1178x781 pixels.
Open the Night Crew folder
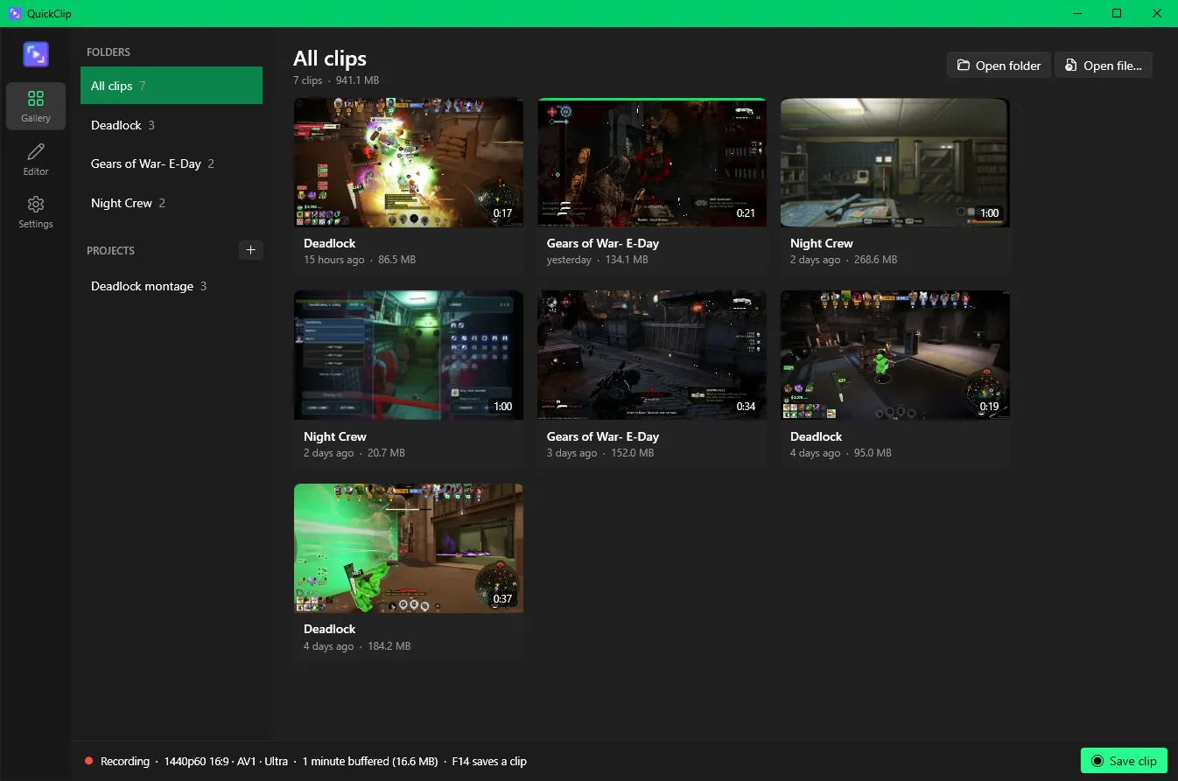click(172, 203)
